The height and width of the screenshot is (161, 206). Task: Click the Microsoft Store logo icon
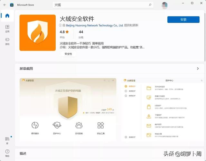12,5
